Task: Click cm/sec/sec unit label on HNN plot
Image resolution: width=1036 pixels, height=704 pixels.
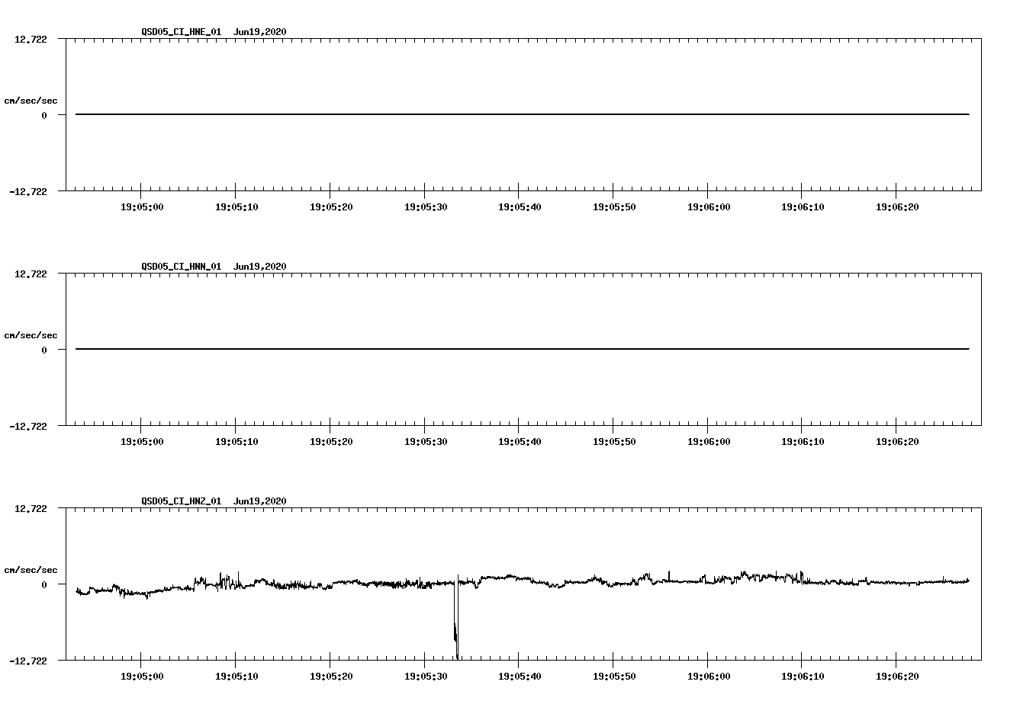Action: coord(31,335)
